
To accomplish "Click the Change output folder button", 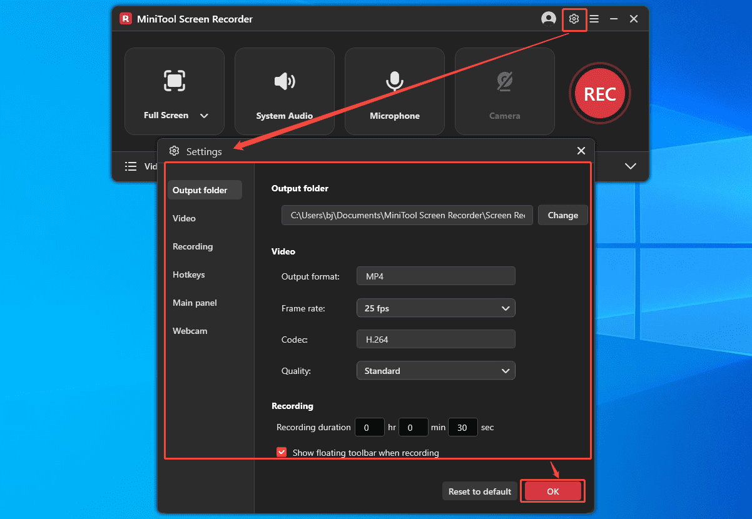I will pyautogui.click(x=563, y=215).
